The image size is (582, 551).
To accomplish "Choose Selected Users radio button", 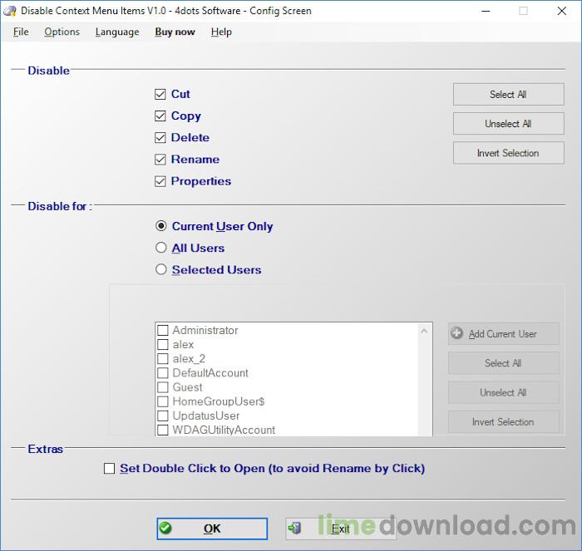I will pyautogui.click(x=161, y=269).
